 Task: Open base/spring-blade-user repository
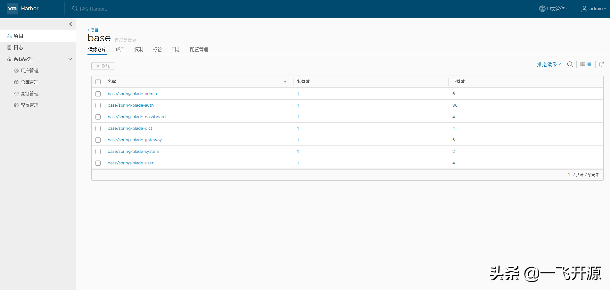point(130,163)
